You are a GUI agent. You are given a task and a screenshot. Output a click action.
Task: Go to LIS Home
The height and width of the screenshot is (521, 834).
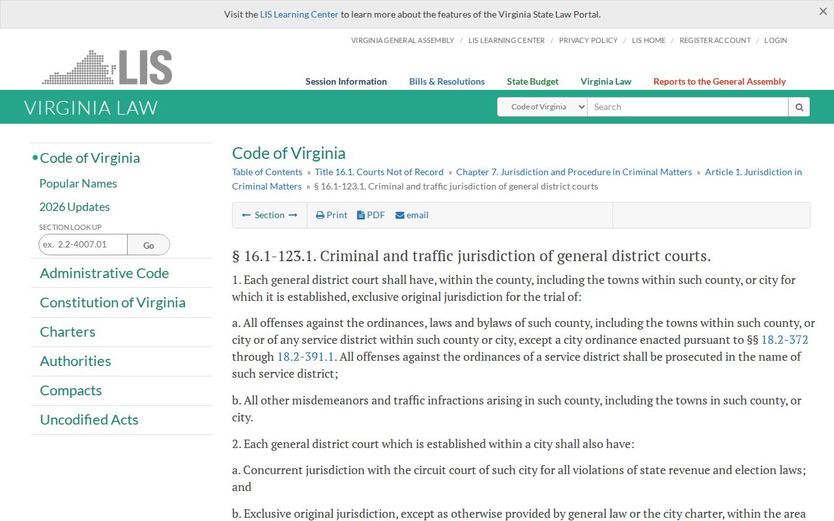(x=649, y=40)
